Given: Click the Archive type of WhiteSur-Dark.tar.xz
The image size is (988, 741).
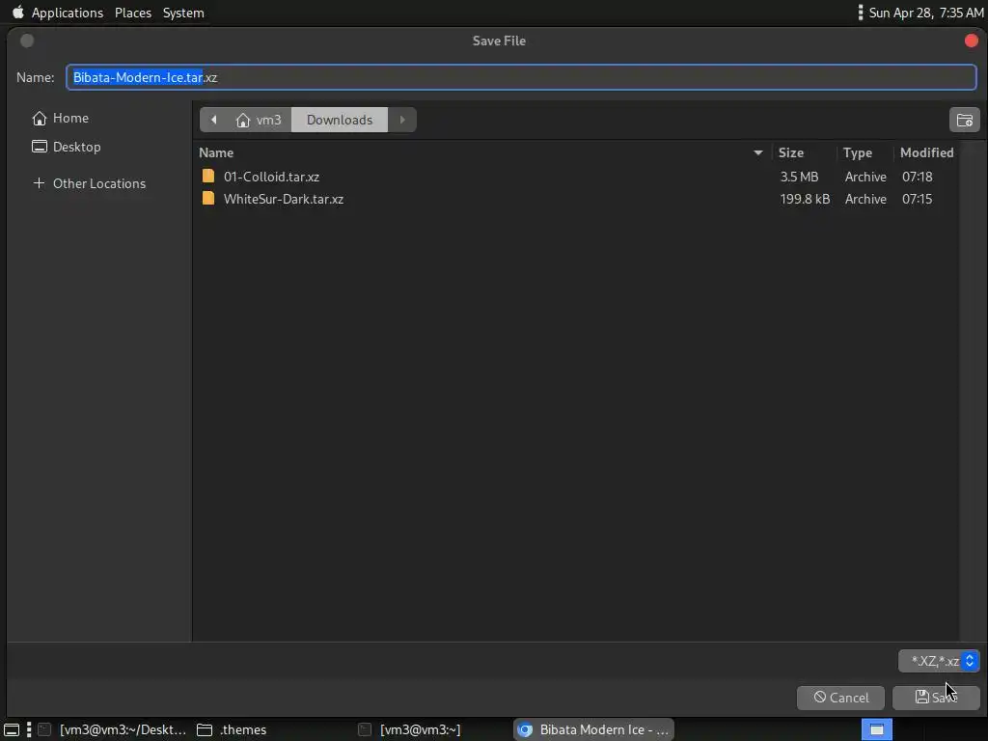Looking at the screenshot, I should point(865,199).
